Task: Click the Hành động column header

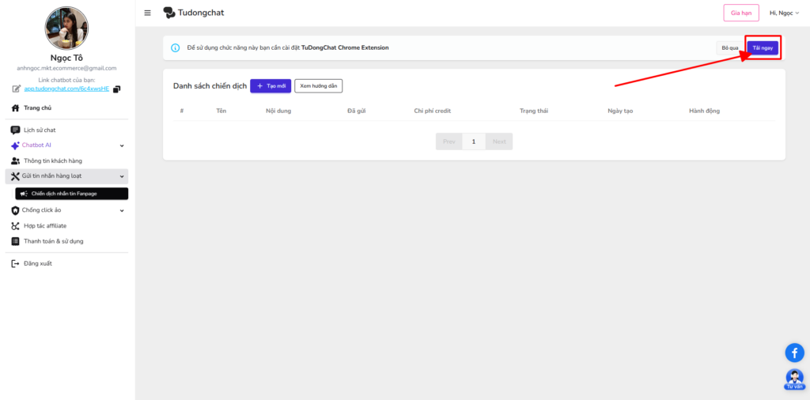Action: (x=704, y=111)
